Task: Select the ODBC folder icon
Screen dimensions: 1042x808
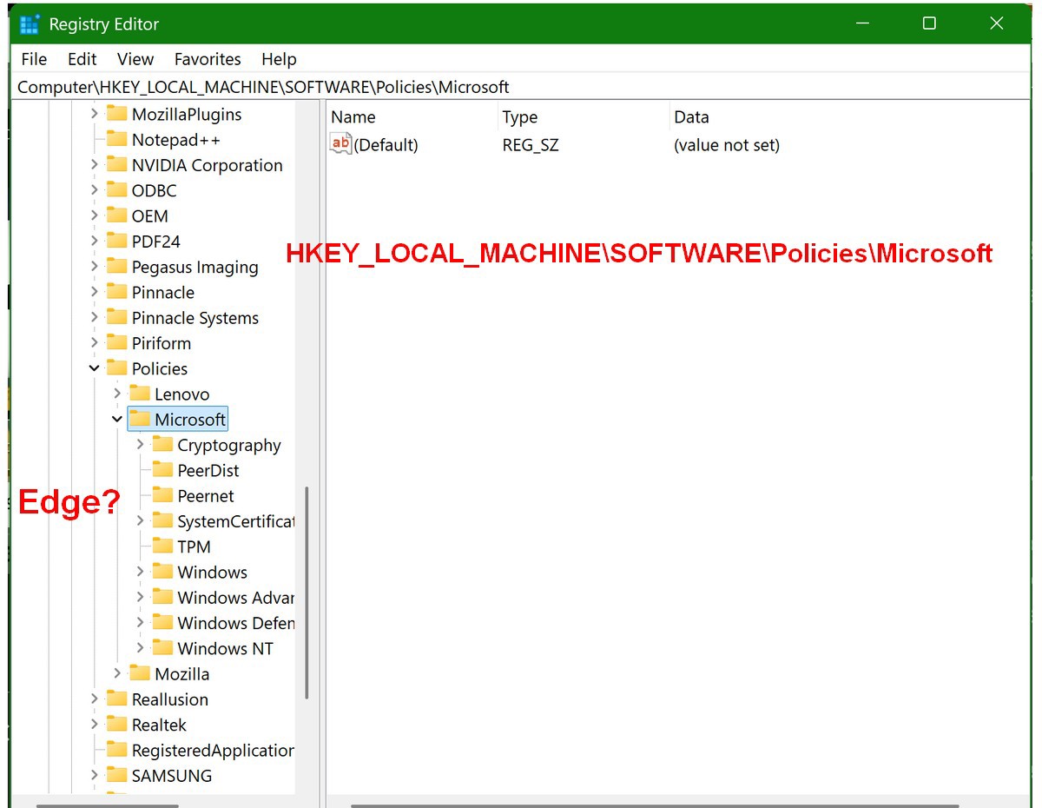Action: [x=116, y=190]
